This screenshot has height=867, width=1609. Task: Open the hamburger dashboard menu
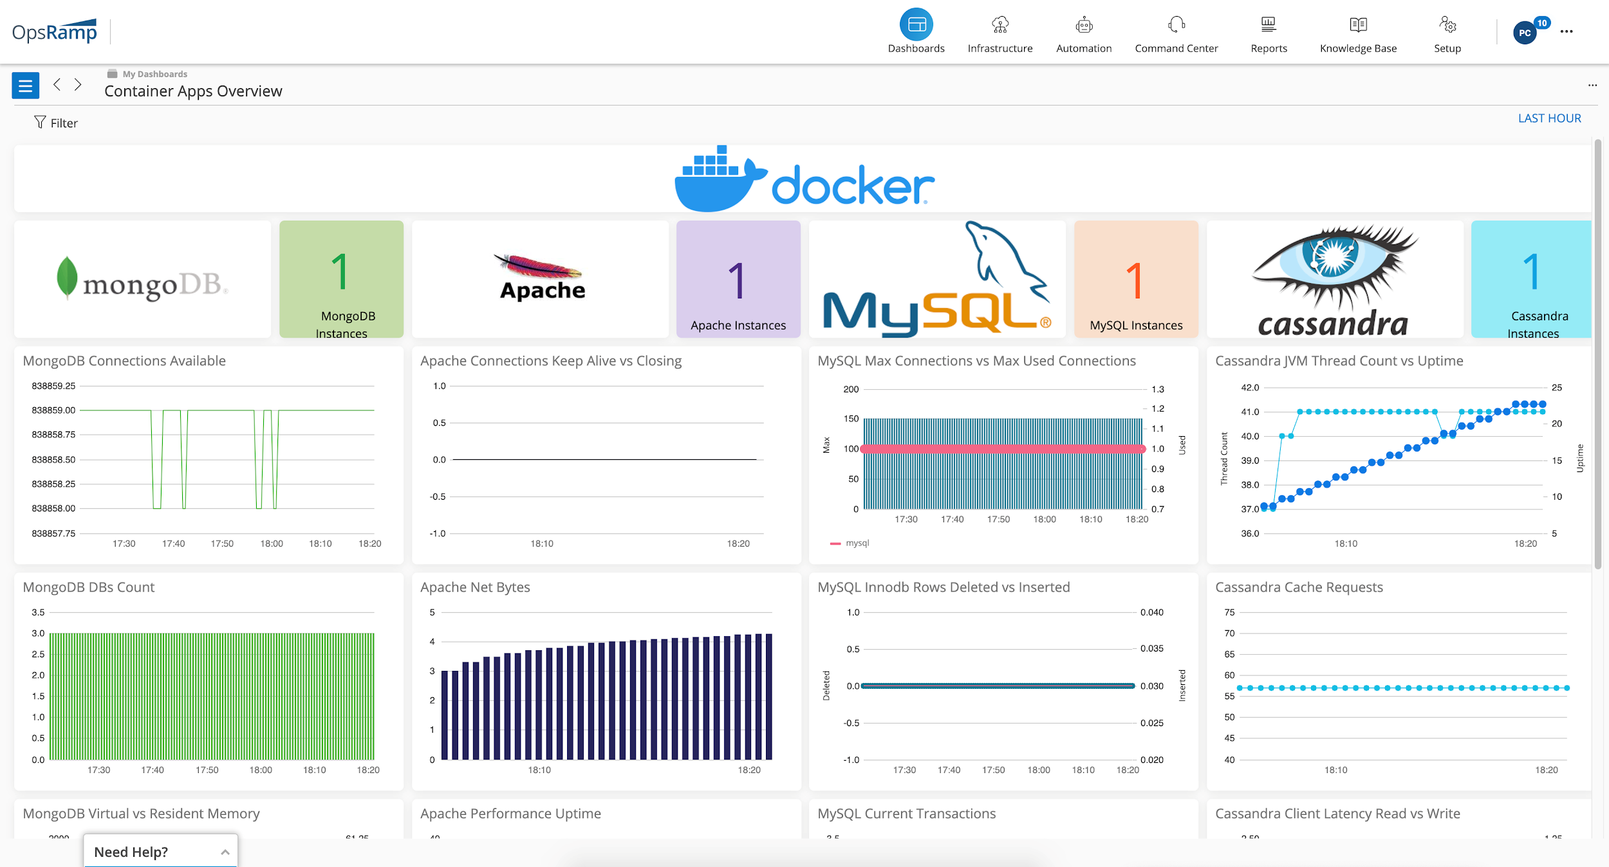(26, 85)
